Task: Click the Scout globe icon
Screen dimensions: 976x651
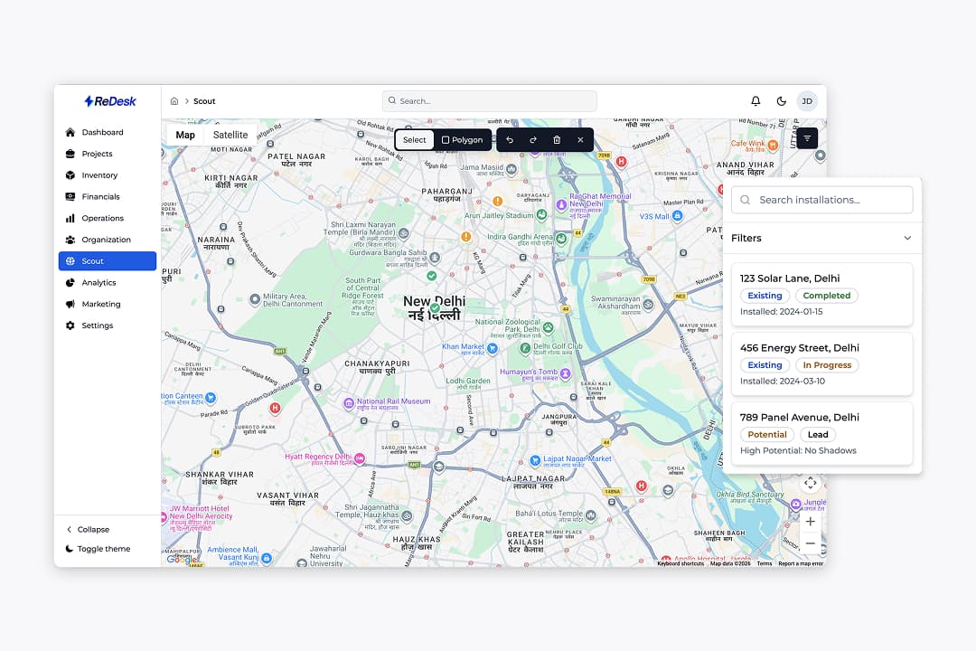Action: pyautogui.click(x=70, y=261)
